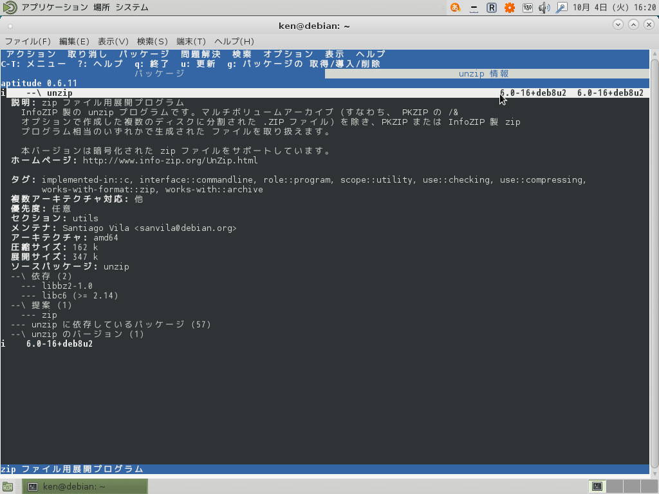659x494 pixels.
Task: Minimize the terminal window
Action: (618, 25)
